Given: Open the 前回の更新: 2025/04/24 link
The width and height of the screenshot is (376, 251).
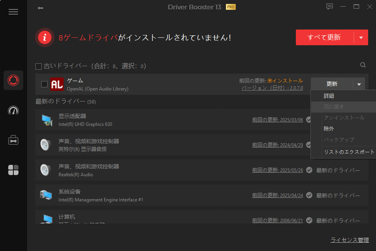Looking at the screenshot, I should click(x=277, y=195).
